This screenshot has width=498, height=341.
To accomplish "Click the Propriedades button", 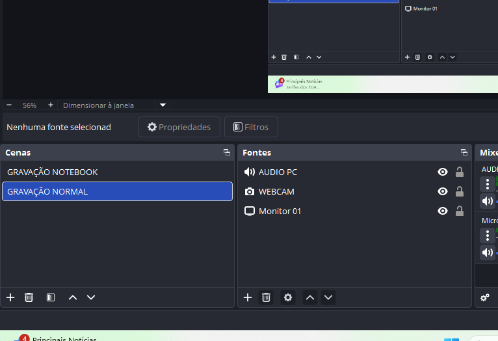I will click(x=179, y=127).
